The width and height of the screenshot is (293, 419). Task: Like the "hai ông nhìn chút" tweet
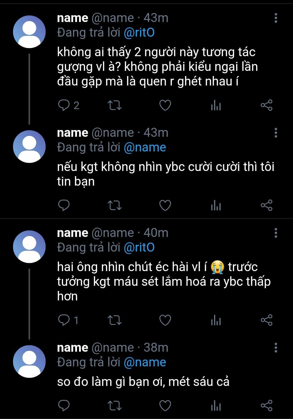coord(165,320)
